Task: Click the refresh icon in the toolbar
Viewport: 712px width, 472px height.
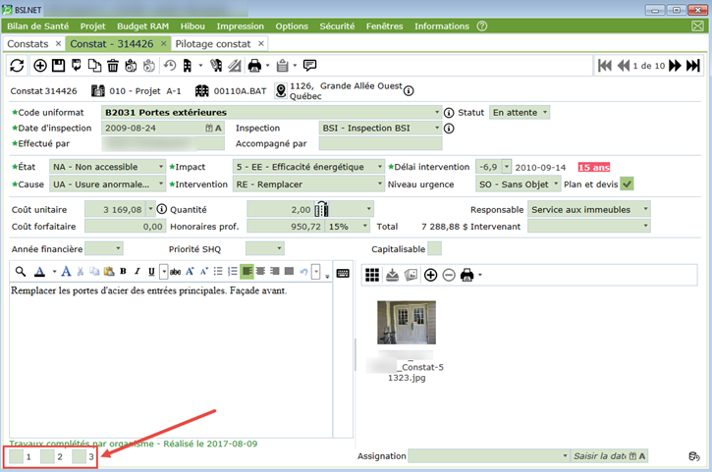Action: point(17,66)
